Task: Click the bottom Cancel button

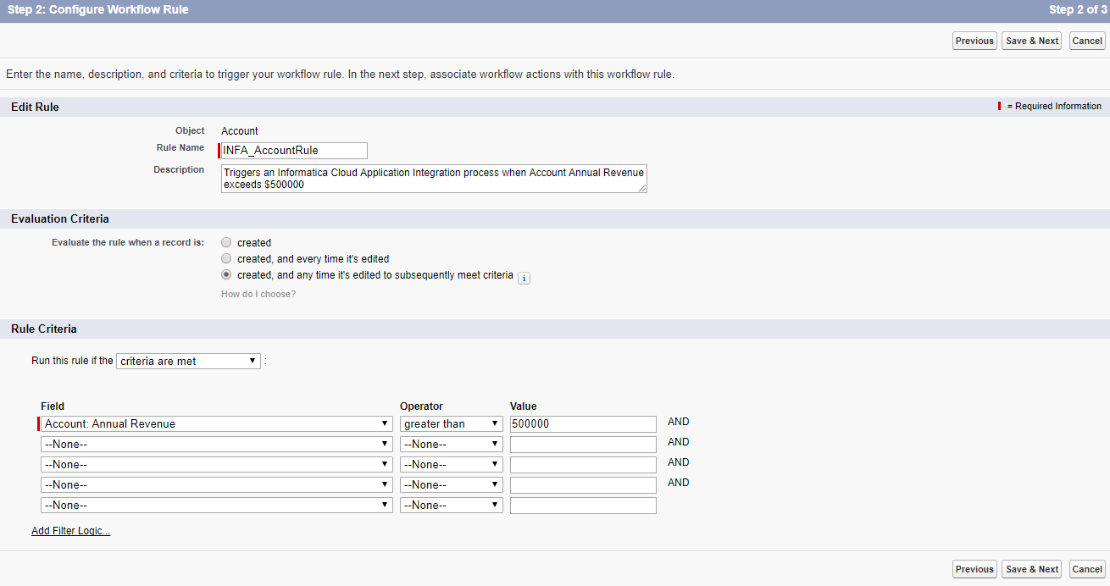Action: coord(1087,569)
